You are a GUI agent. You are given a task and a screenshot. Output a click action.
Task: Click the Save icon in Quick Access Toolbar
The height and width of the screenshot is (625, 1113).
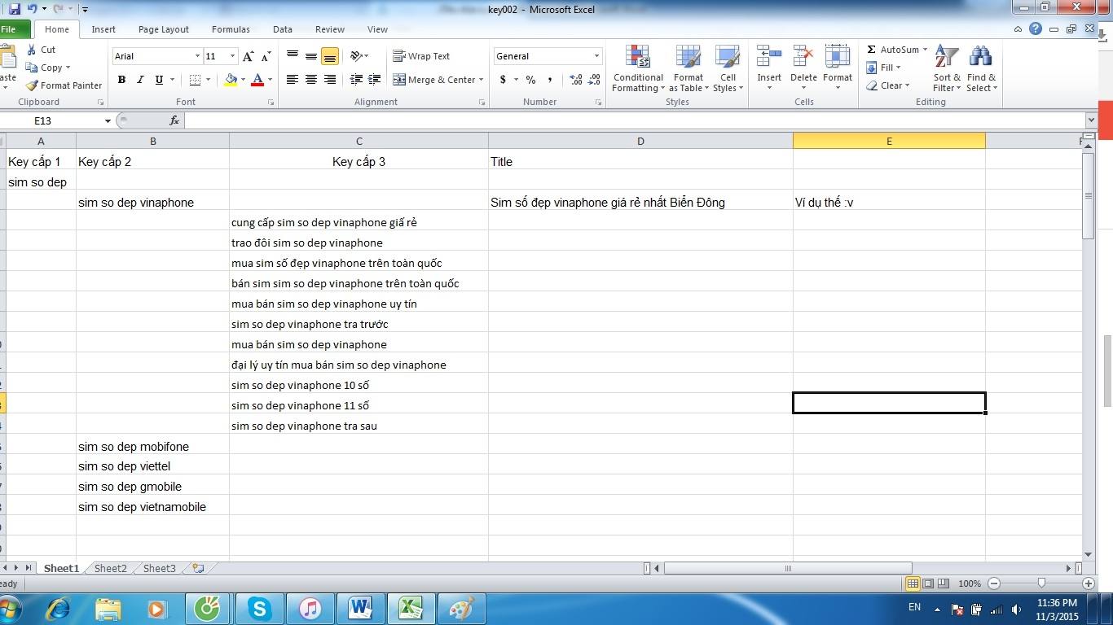pyautogui.click(x=15, y=9)
